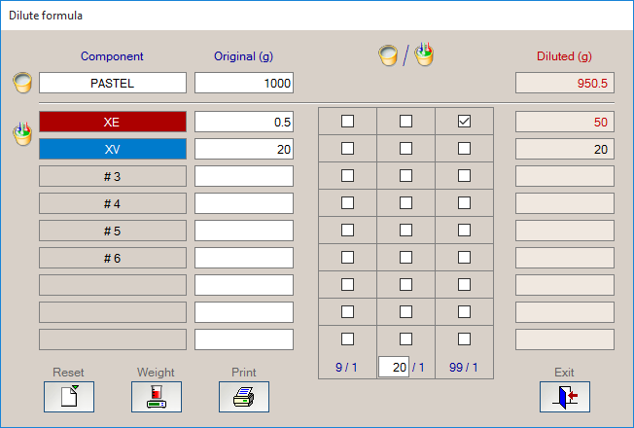
Task: Click the PASTEL component field
Action: (x=113, y=83)
